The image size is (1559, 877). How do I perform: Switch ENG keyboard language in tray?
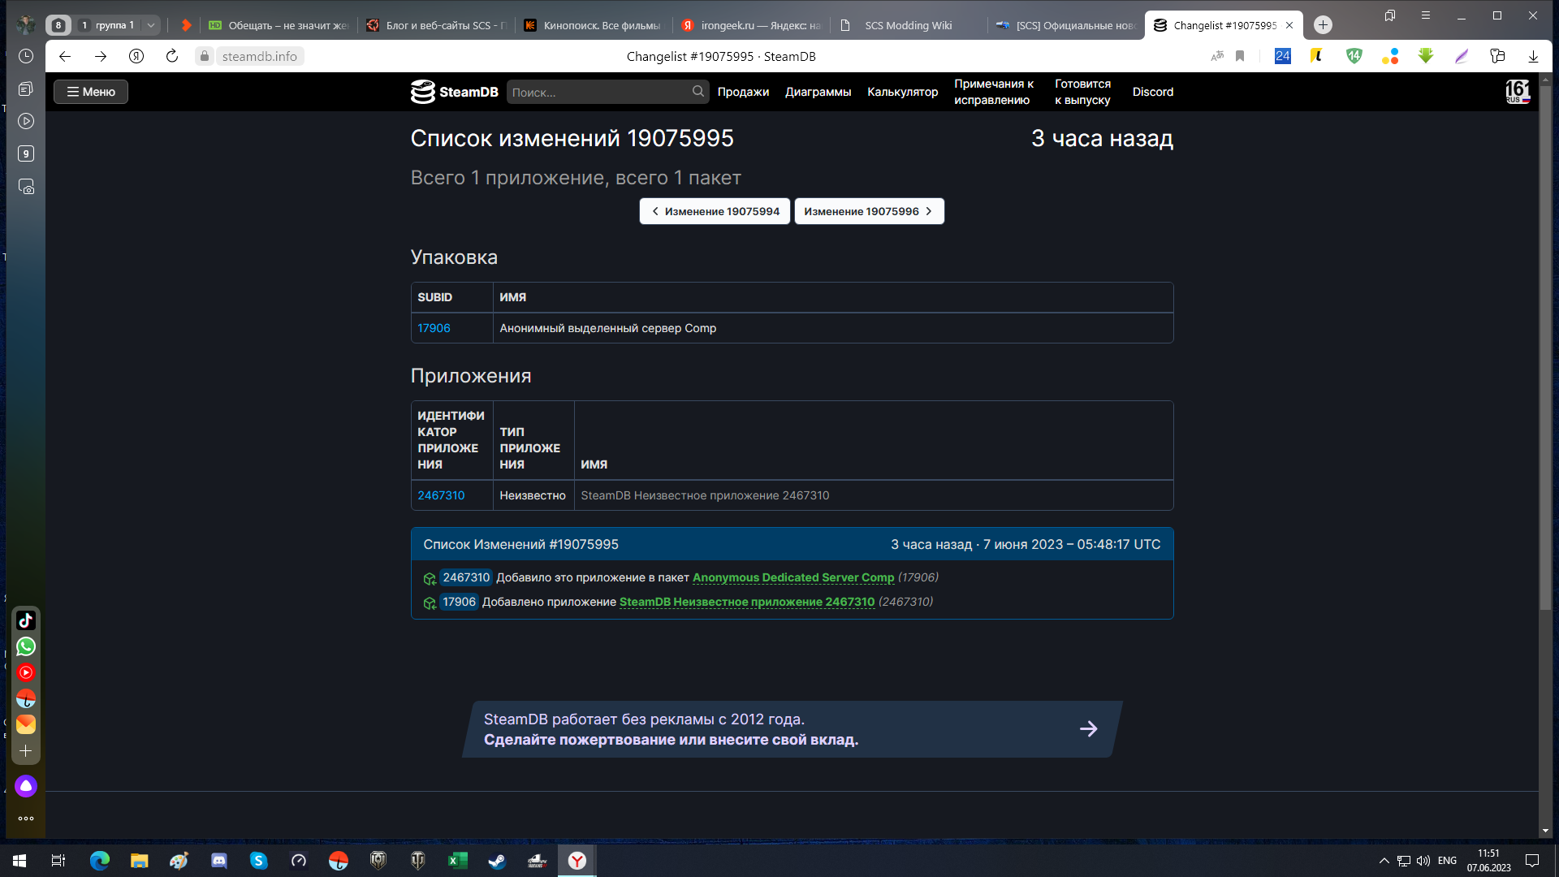pos(1447,861)
